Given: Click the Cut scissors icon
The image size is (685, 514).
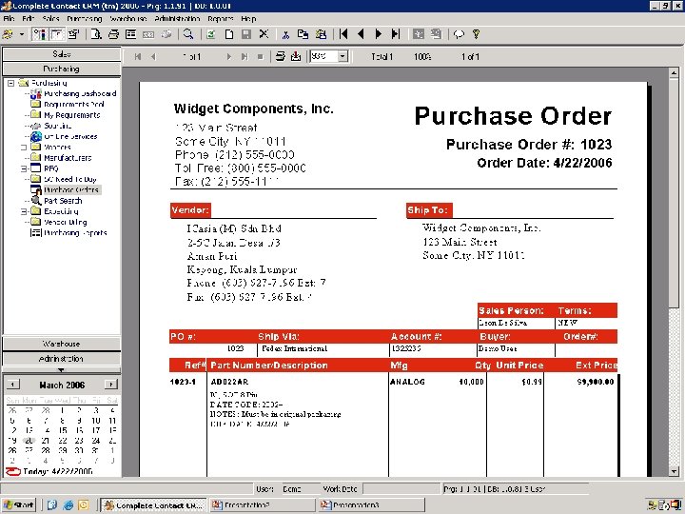Looking at the screenshot, I should [x=285, y=34].
